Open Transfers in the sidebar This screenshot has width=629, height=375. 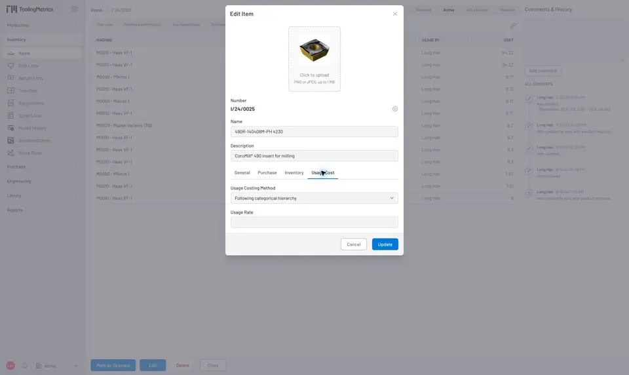click(x=42, y=90)
